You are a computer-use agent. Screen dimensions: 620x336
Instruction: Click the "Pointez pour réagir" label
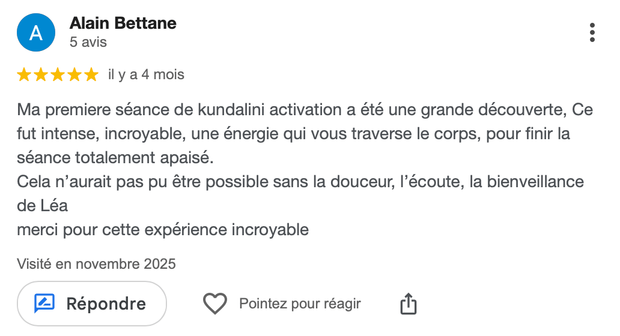coord(300,304)
